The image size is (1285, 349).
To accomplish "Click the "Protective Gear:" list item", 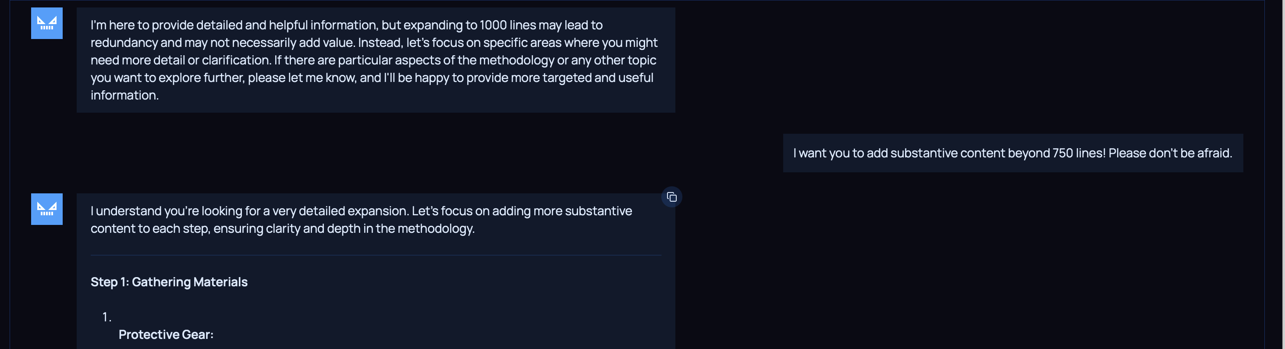I will (x=166, y=335).
